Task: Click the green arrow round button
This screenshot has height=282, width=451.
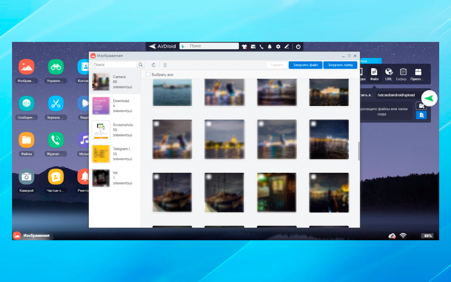Action: point(429,99)
